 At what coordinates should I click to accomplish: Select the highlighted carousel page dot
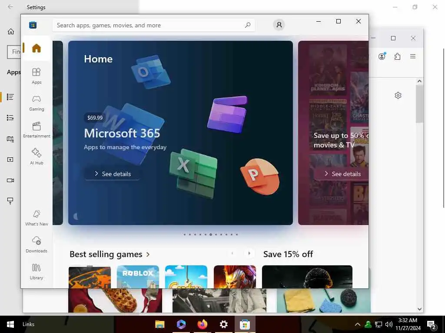(211, 235)
